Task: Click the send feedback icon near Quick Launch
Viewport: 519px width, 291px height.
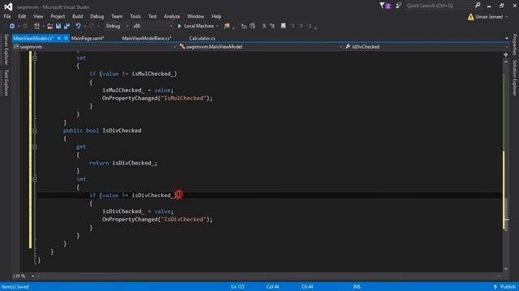Action: click(x=398, y=6)
